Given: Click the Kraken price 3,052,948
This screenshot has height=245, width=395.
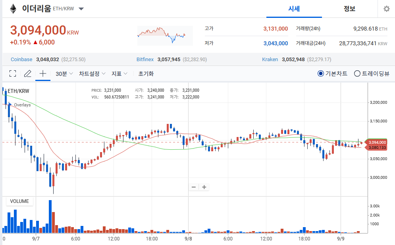Looking at the screenshot, I should (x=293, y=60).
